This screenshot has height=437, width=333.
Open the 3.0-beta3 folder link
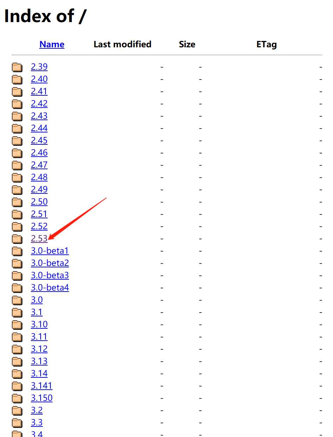point(50,275)
